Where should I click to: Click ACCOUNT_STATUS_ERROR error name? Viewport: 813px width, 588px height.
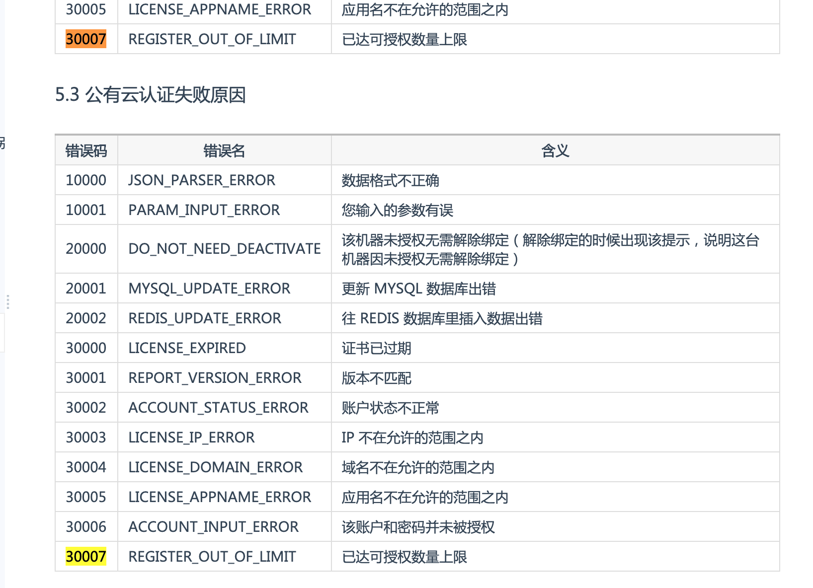[218, 407]
